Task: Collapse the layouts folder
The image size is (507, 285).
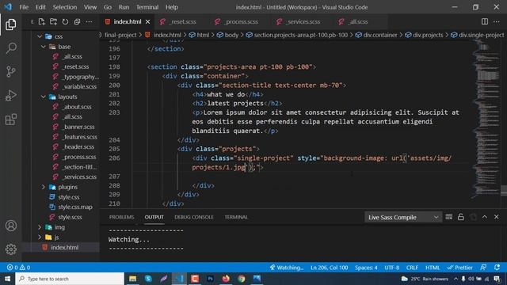Action: point(44,97)
